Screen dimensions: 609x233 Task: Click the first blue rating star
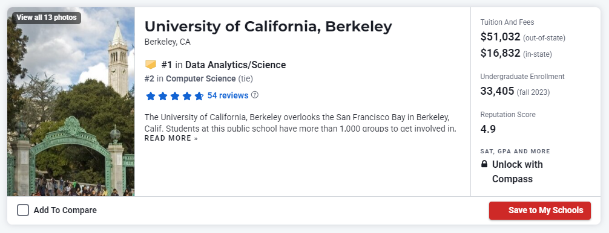150,96
